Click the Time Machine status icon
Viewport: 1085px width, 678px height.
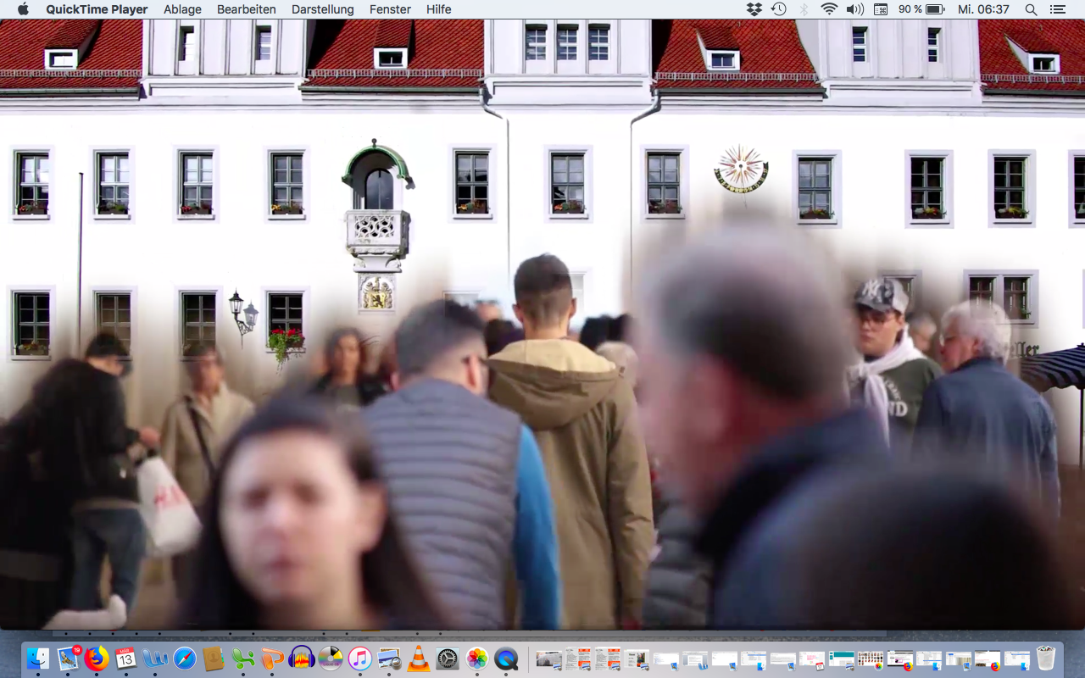click(x=779, y=9)
